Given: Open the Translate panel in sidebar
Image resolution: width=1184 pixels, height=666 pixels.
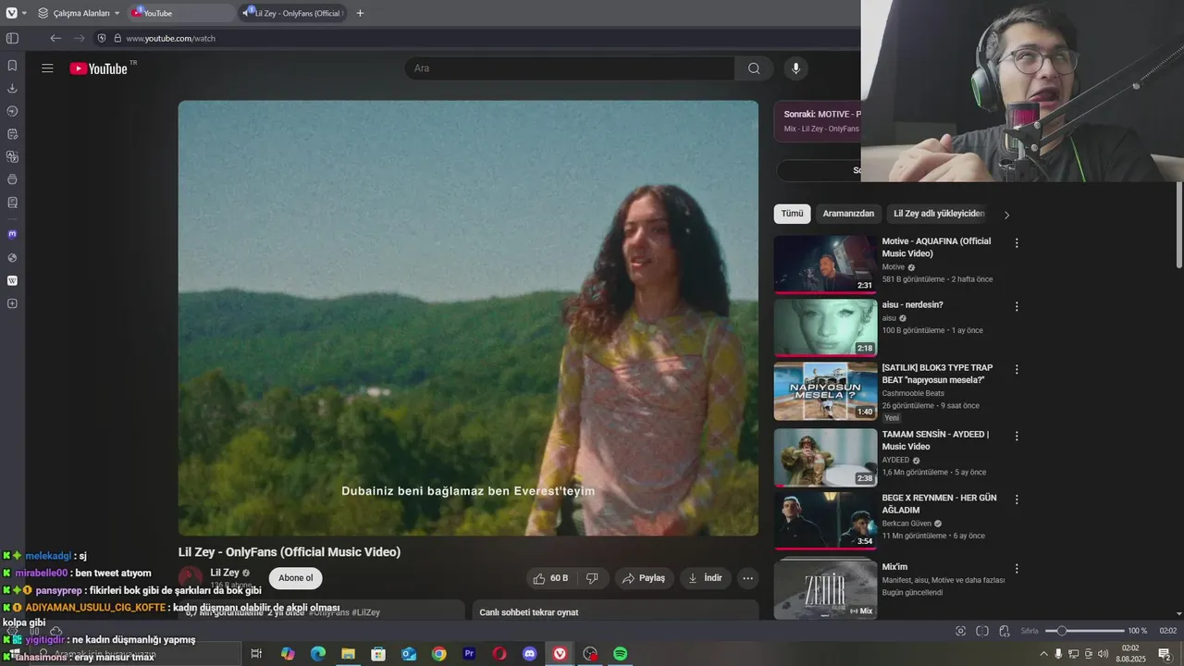Looking at the screenshot, I should 12,156.
